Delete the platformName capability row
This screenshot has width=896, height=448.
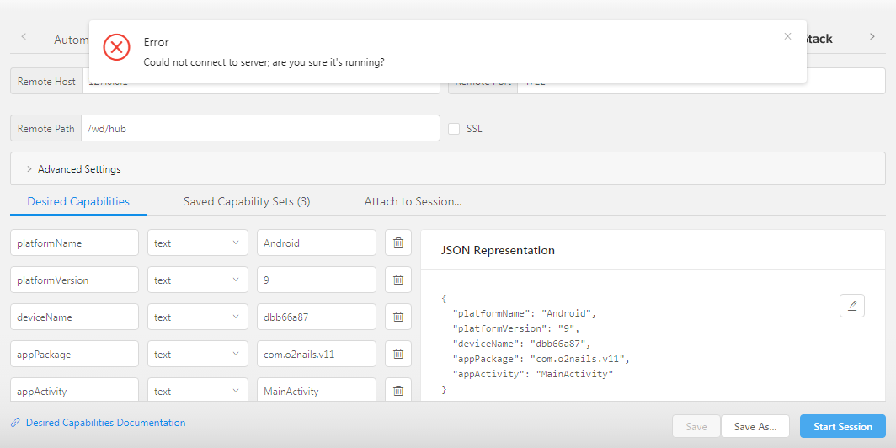(398, 243)
